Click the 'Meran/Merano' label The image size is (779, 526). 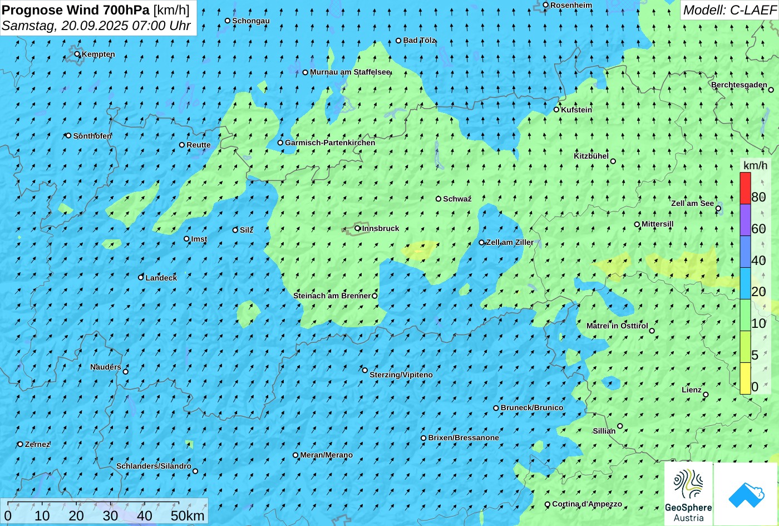(327, 455)
